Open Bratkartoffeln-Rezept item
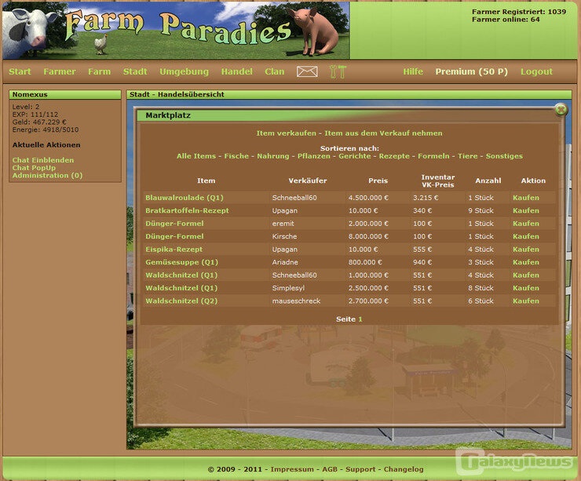 tap(187, 211)
